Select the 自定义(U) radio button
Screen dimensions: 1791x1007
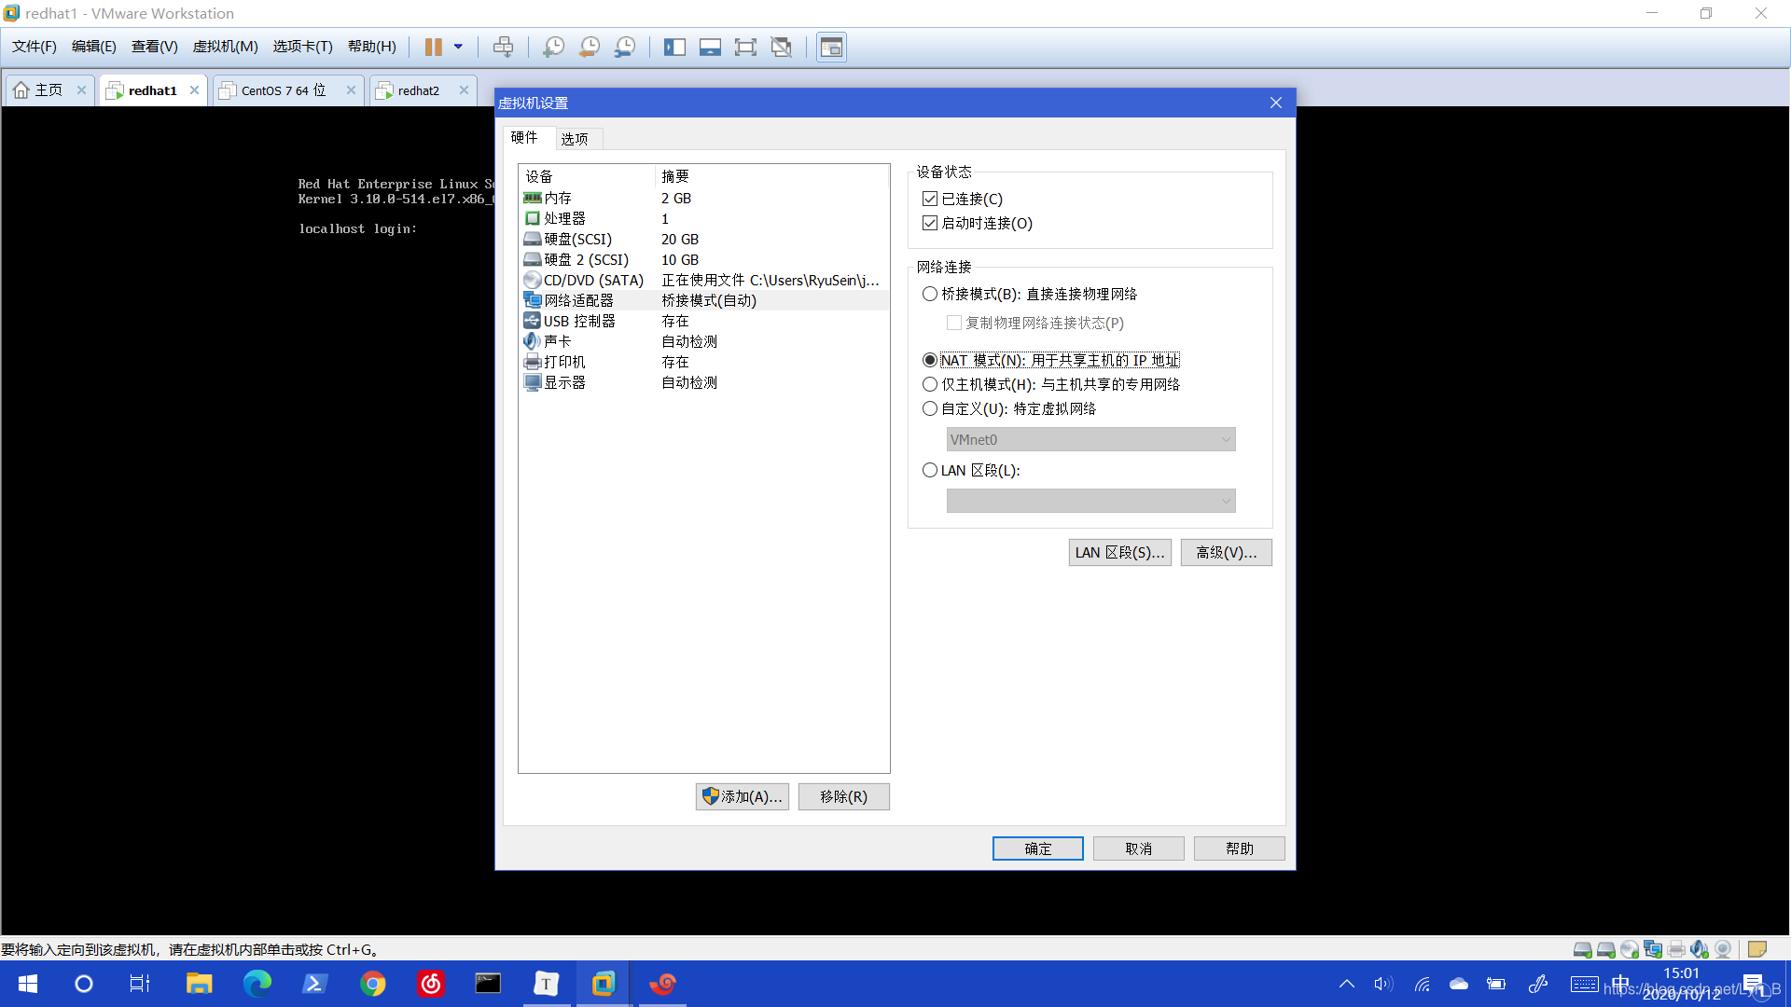929,408
